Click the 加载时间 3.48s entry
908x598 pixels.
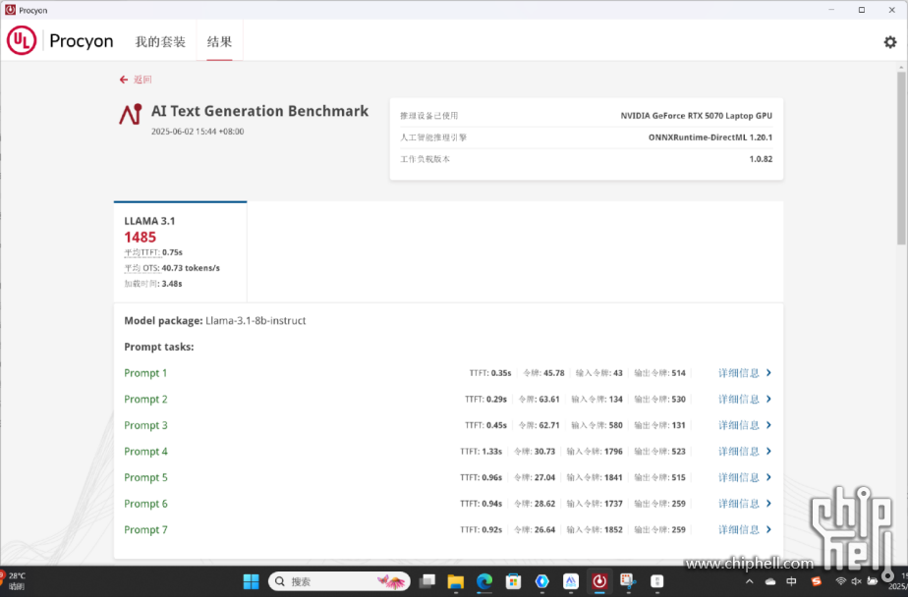point(153,284)
